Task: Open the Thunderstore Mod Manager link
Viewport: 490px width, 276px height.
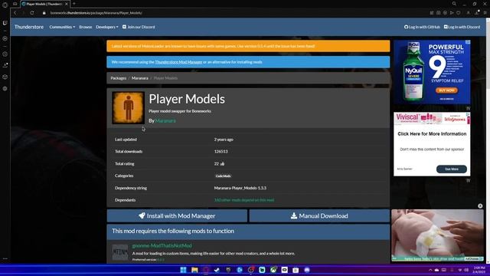Action: click(178, 62)
